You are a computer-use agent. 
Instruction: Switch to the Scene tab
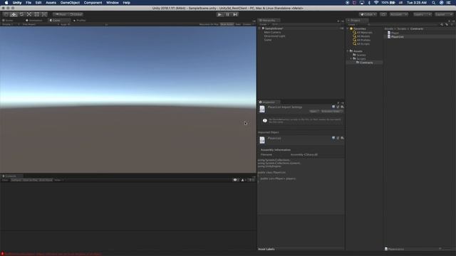tap(8, 21)
